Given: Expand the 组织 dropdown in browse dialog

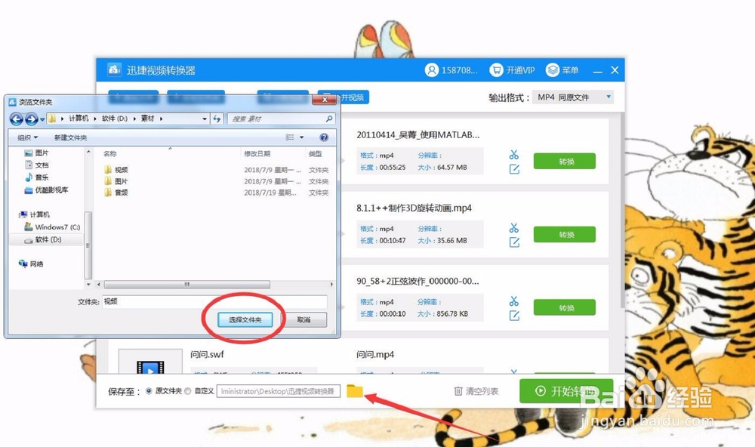Looking at the screenshot, I should click(x=26, y=137).
